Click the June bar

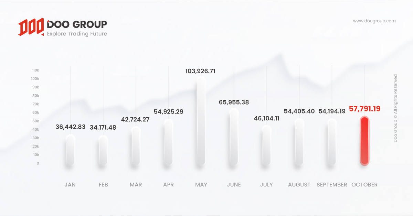click(x=234, y=138)
